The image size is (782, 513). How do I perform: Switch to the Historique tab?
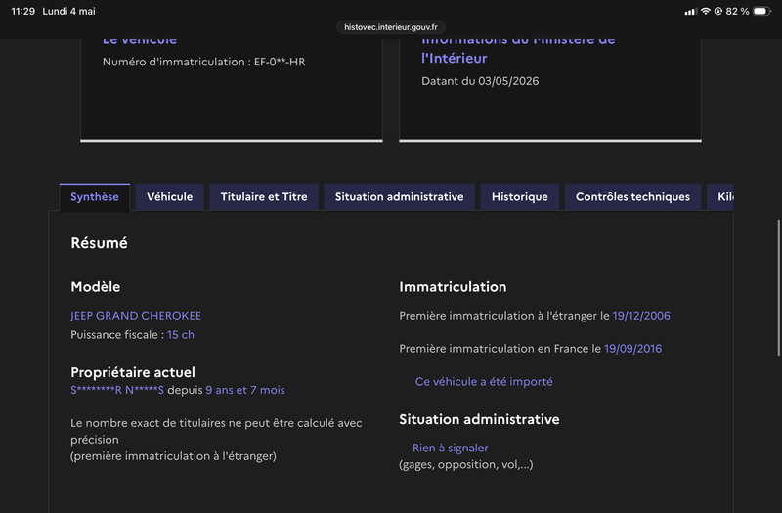(x=520, y=197)
